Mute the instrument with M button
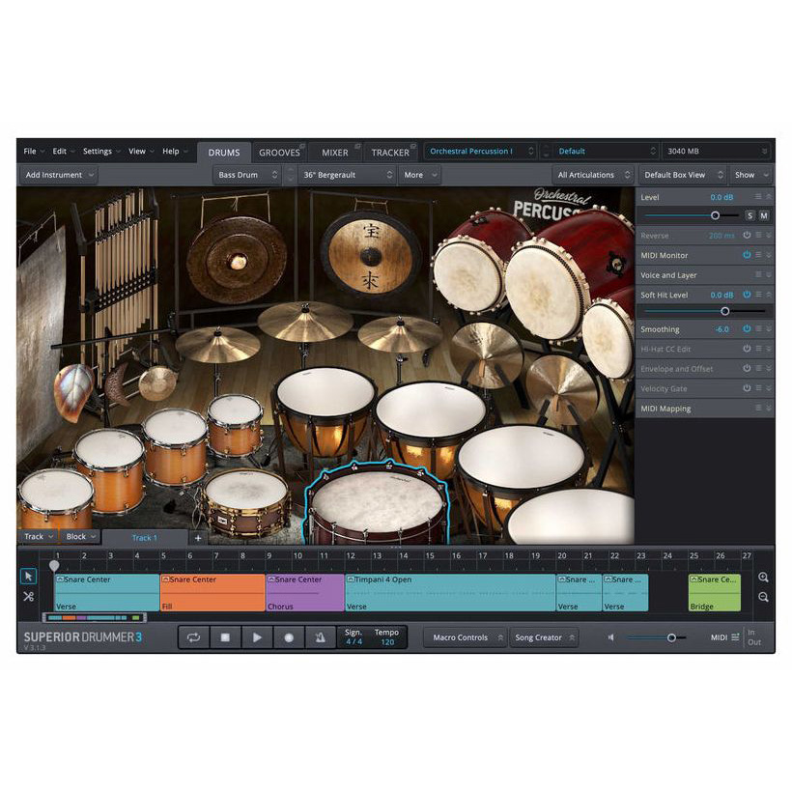The width and height of the screenshot is (792, 792). [x=764, y=215]
